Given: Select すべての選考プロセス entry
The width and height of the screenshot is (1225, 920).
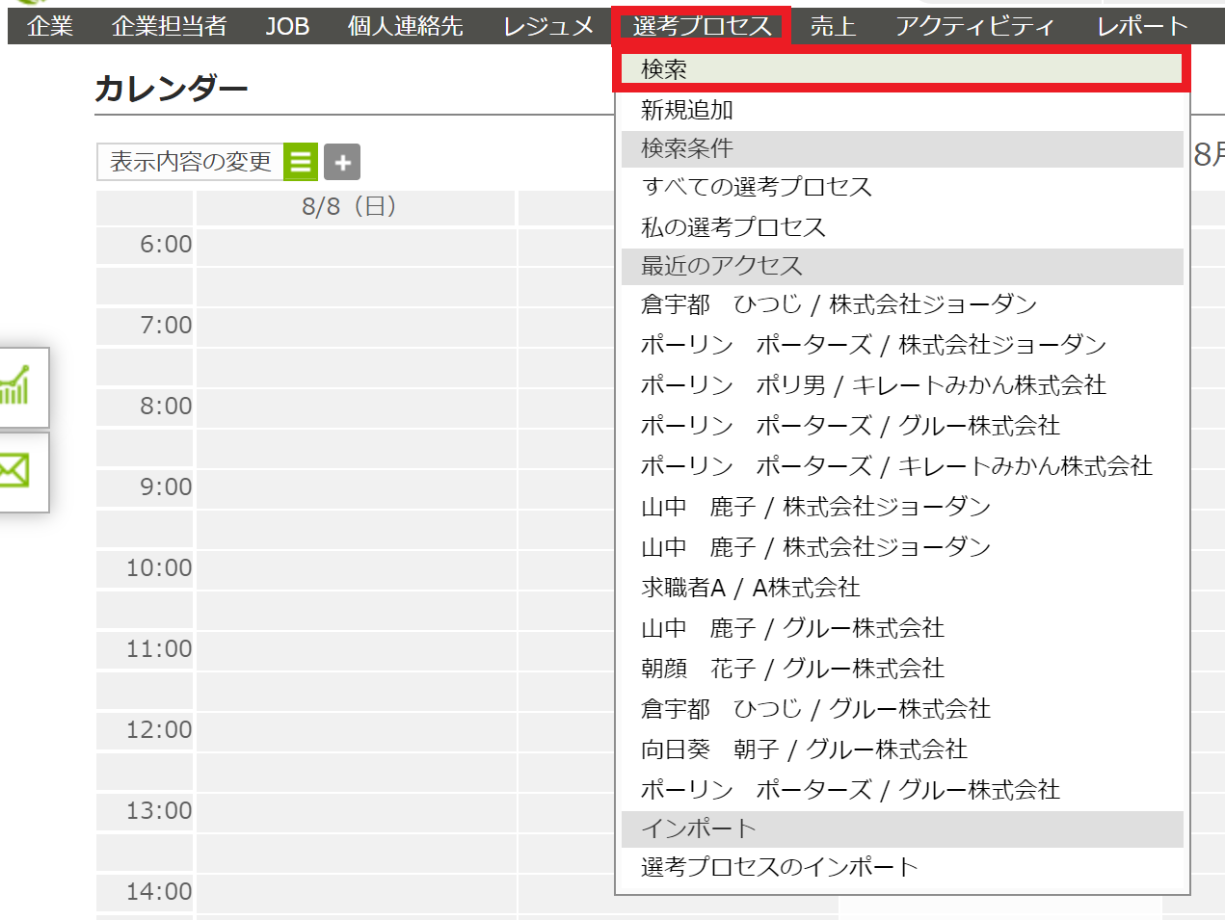Looking at the screenshot, I should point(757,187).
